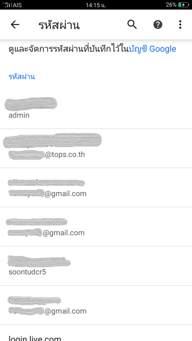This screenshot has height=341, width=192.
Task: Tap the blurred site name above soontudcr5
Action: (39, 260)
